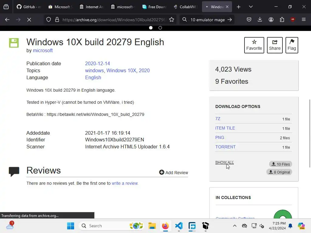Download all 10 Files button
The image size is (311, 233).
coord(280,164)
